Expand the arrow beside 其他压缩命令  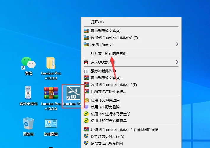177,44
